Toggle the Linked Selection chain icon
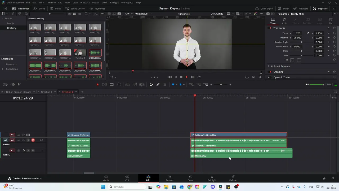The width and height of the screenshot is (339, 191). [158, 85]
